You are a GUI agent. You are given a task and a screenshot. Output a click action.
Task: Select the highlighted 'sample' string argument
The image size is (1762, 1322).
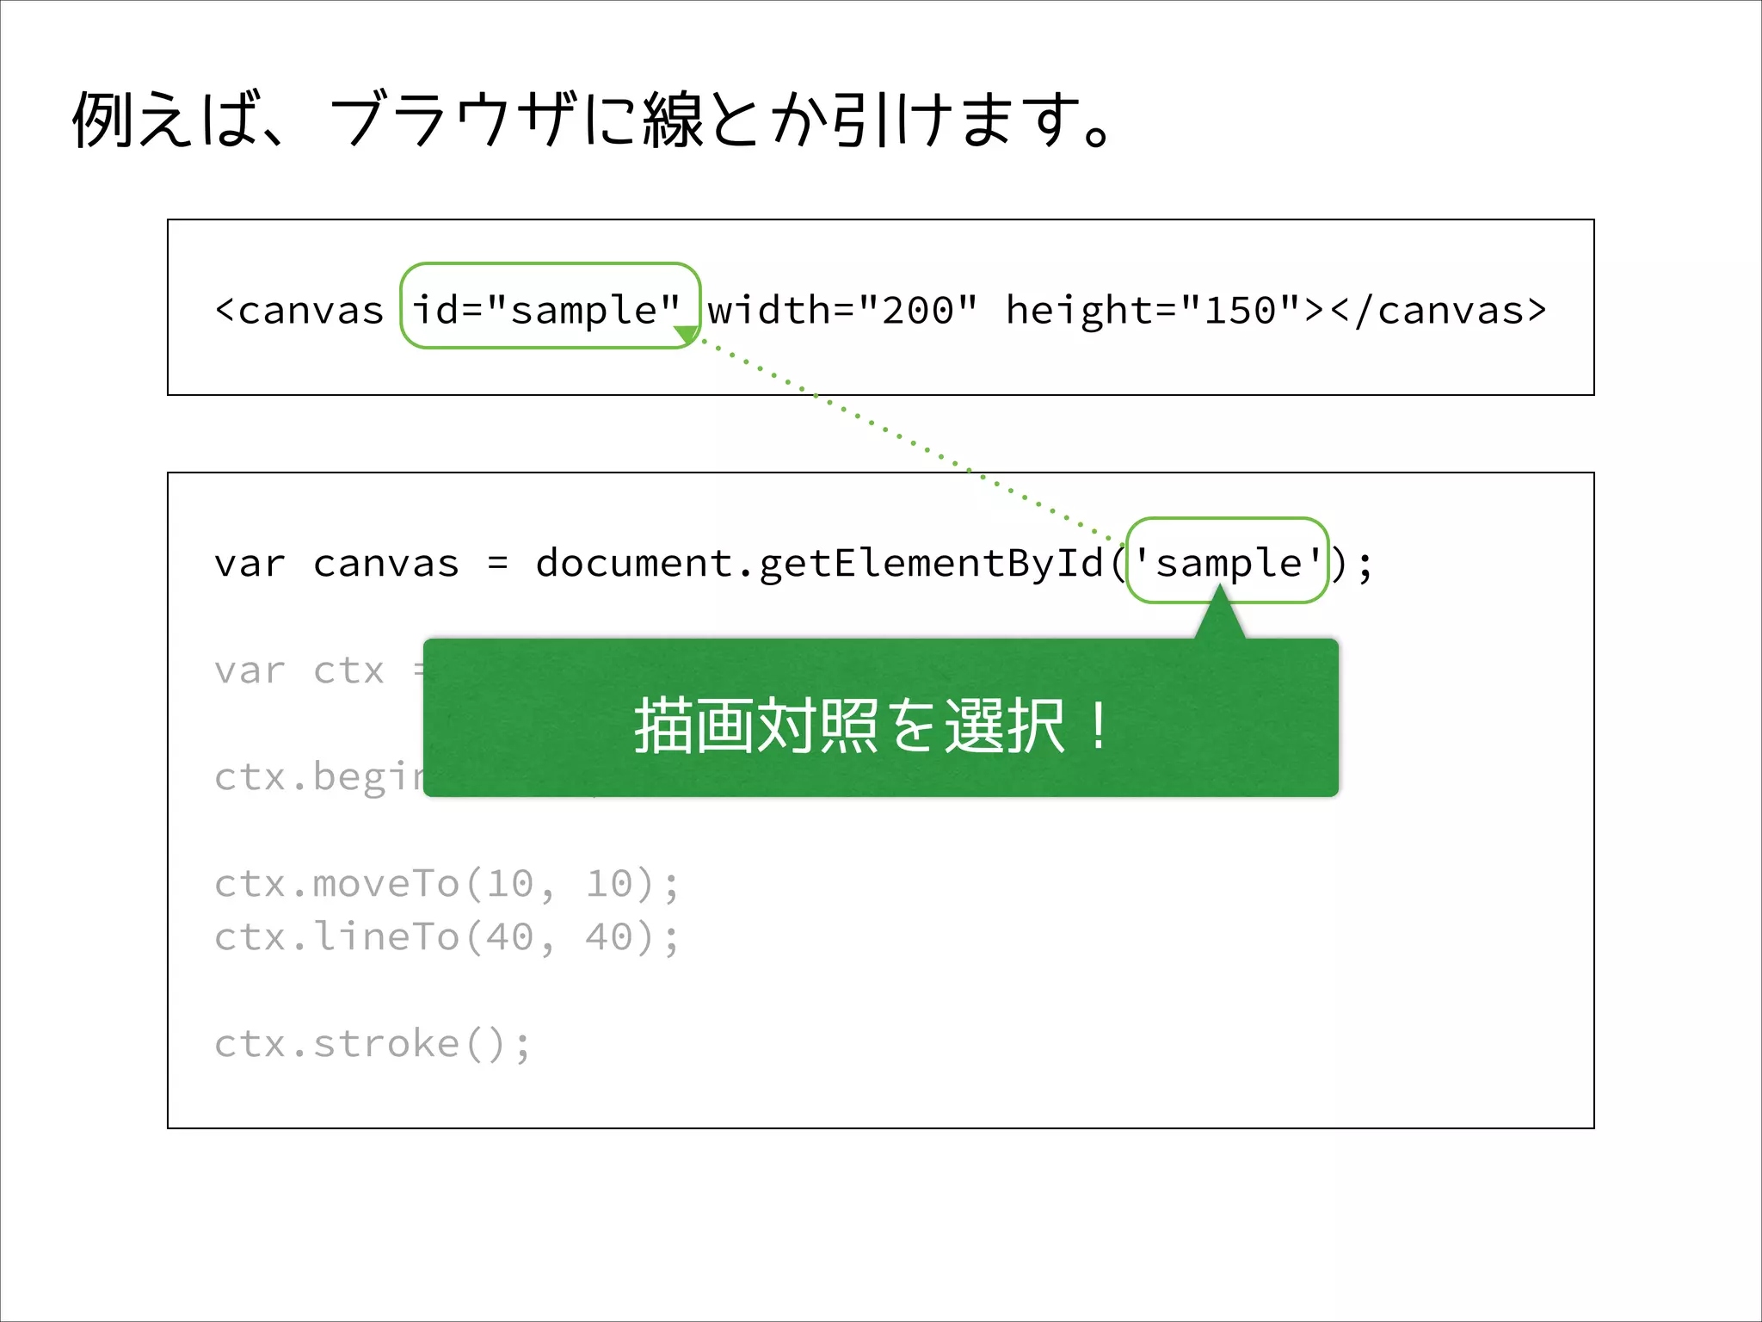point(1228,560)
